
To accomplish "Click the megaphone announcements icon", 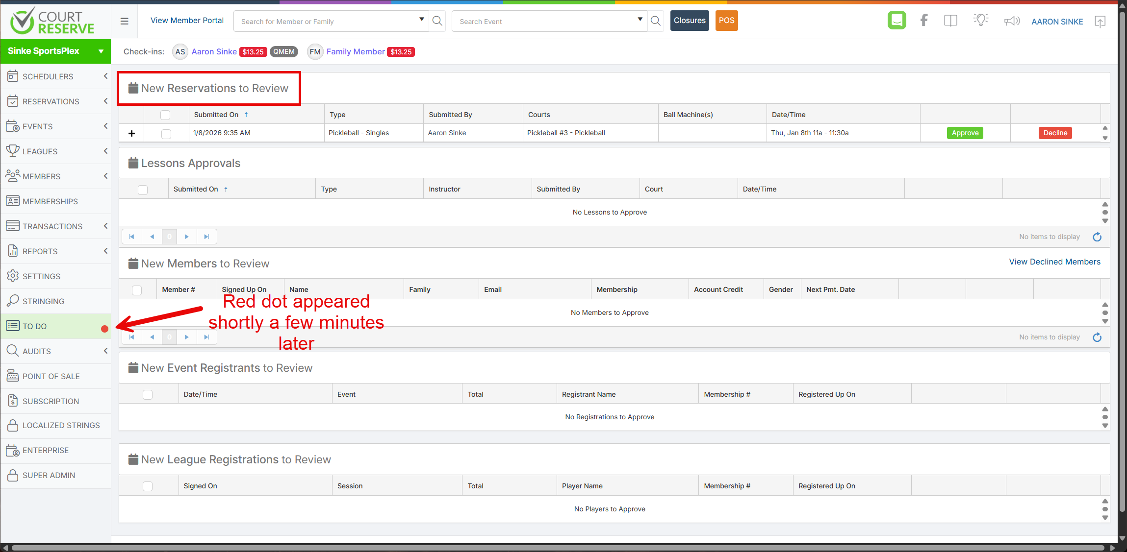I will point(1012,21).
